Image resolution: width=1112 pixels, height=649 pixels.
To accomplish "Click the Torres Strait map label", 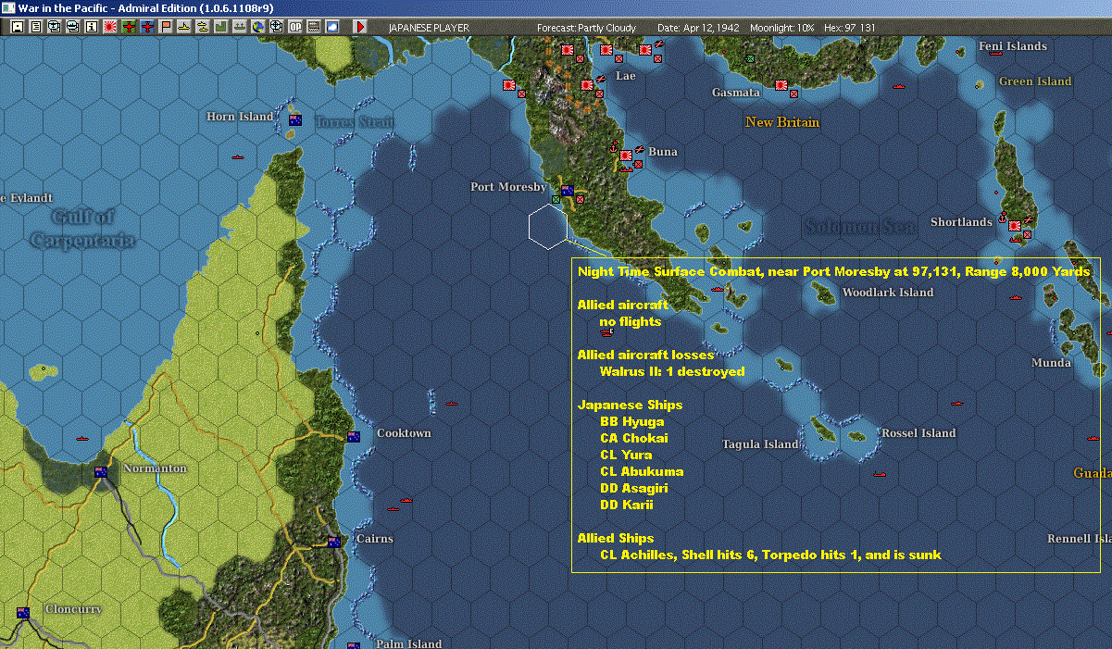I will (355, 122).
